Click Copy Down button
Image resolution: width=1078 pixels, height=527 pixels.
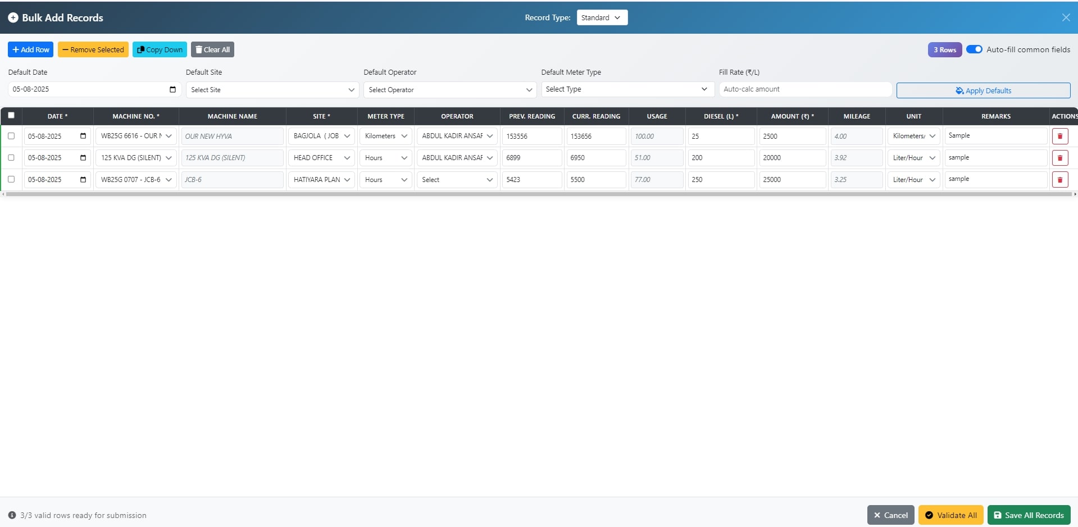(x=160, y=49)
